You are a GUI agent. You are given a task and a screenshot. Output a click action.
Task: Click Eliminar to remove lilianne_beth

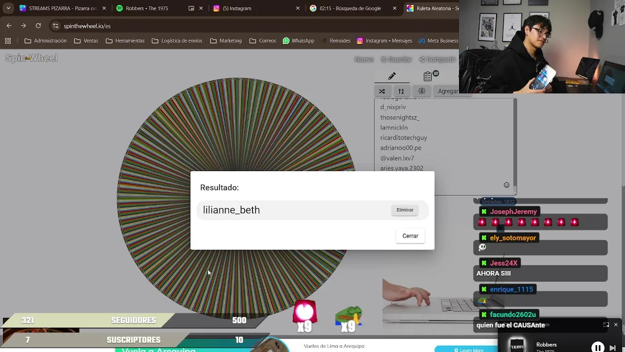[x=405, y=210]
